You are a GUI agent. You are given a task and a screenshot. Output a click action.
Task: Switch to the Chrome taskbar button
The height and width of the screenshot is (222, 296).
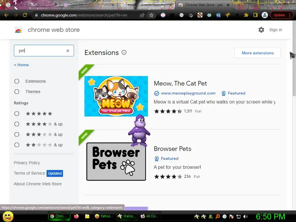[59, 216]
